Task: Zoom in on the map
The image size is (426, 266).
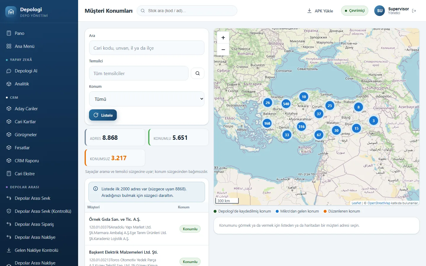Action: pos(223,38)
